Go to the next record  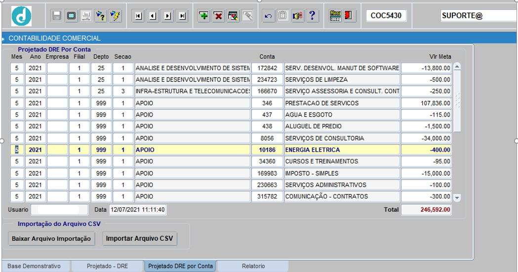pos(167,16)
